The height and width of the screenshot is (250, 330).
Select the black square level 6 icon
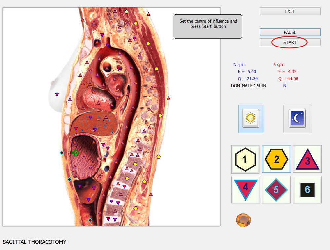[307, 190]
